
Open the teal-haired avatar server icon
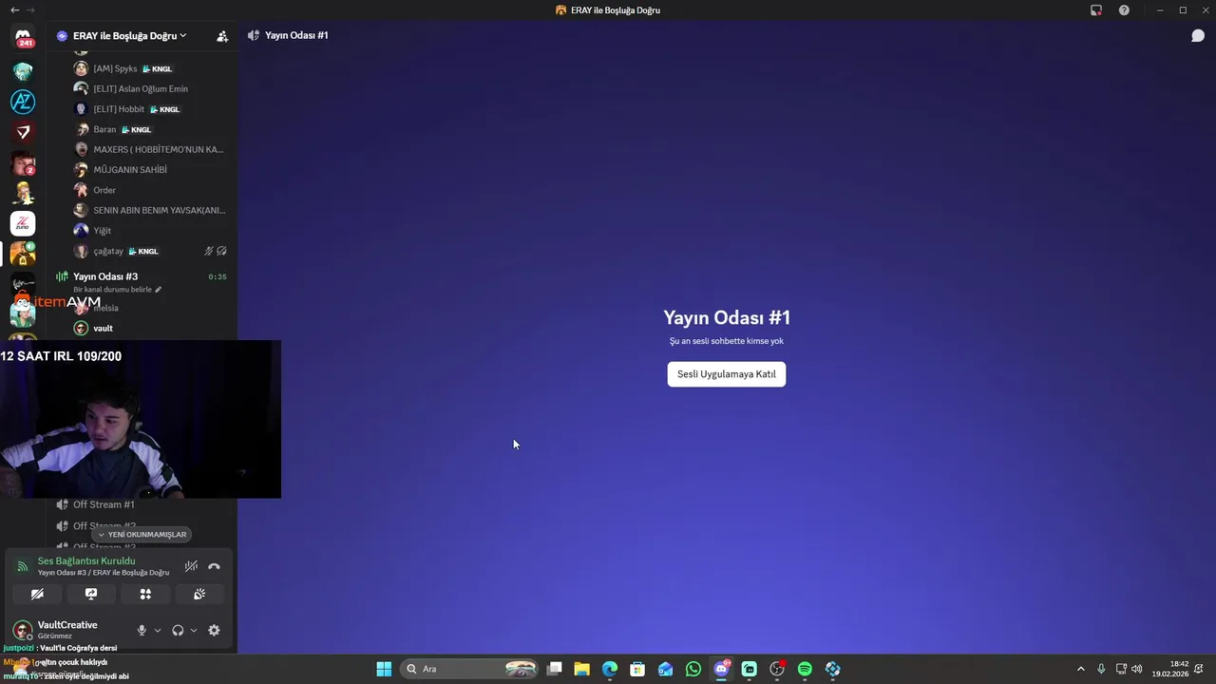point(23,71)
